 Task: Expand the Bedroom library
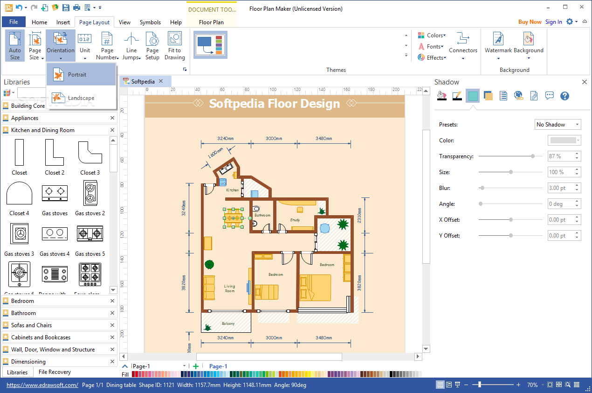click(x=58, y=301)
